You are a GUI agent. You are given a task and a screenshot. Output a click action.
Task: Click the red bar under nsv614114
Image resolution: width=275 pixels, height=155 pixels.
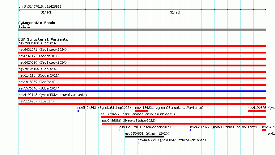click(x=142, y=59)
